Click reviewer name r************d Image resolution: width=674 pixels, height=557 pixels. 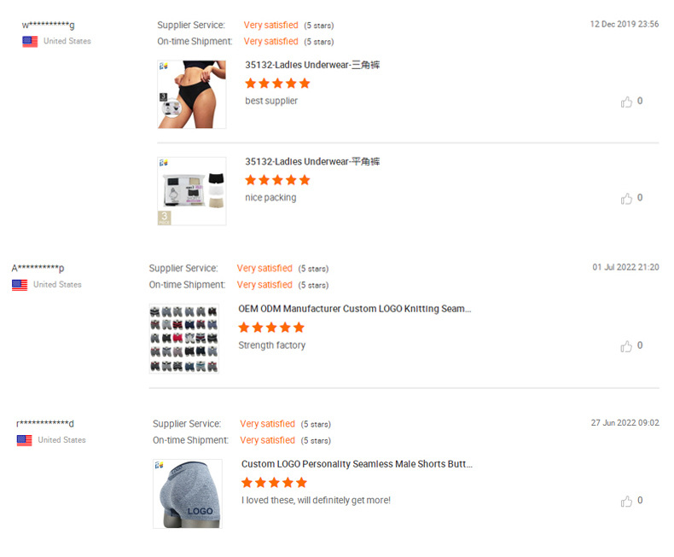click(45, 424)
